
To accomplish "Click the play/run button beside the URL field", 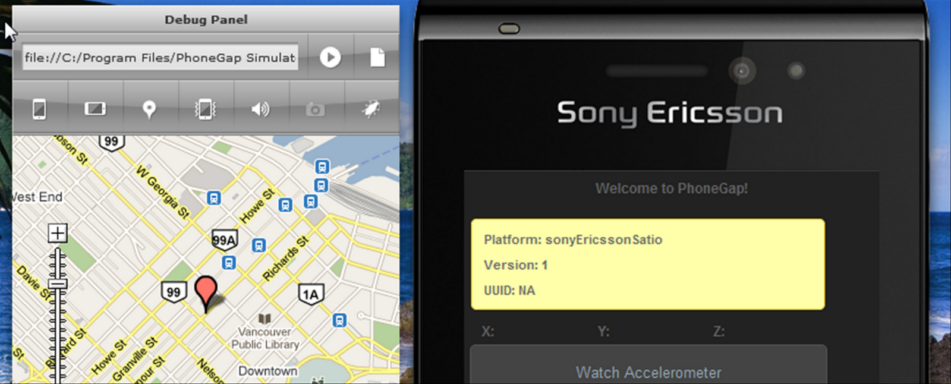I will [330, 58].
